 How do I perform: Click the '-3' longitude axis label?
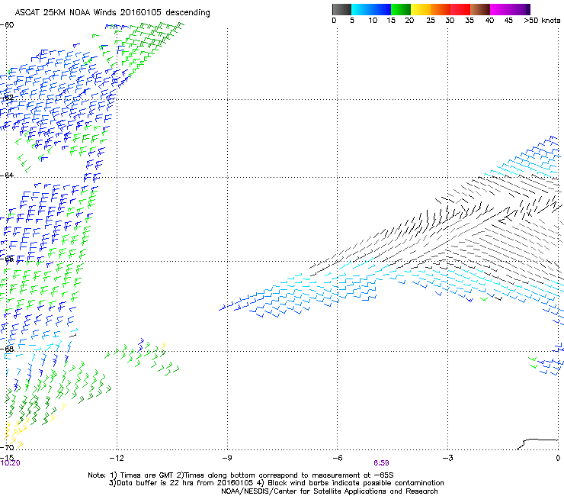click(447, 458)
